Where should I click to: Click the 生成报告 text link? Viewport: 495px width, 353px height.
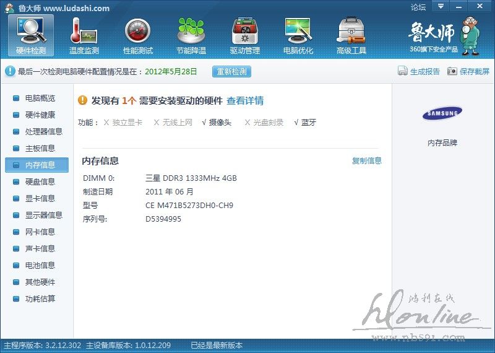pyautogui.click(x=425, y=71)
